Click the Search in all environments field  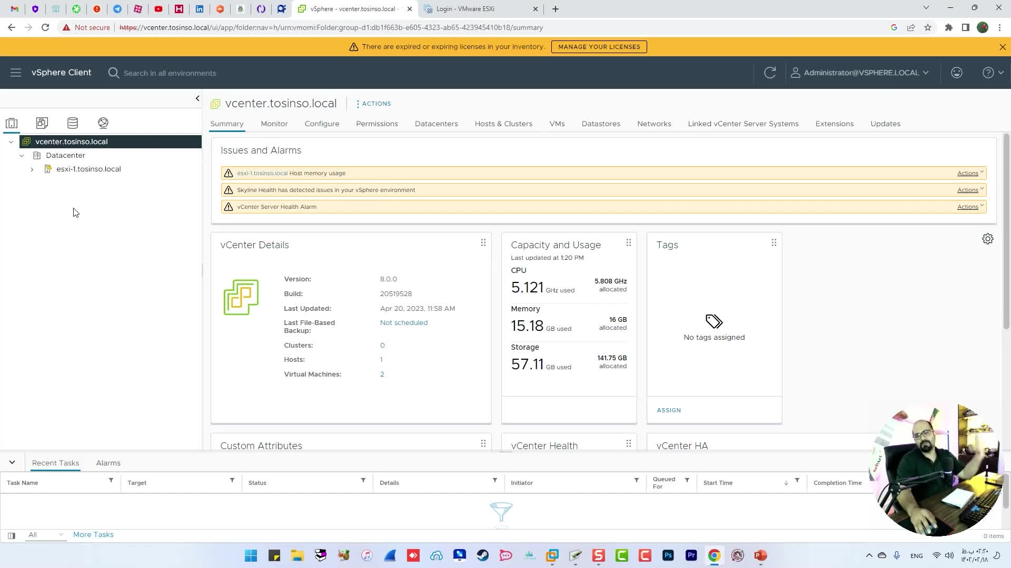pos(170,73)
